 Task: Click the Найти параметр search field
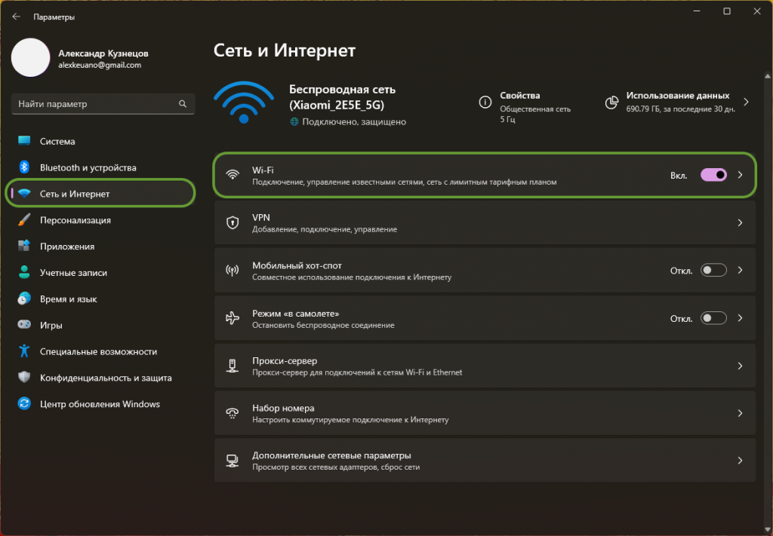[94, 104]
